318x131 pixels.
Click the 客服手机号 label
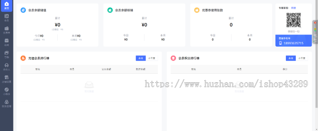[x=284, y=38]
